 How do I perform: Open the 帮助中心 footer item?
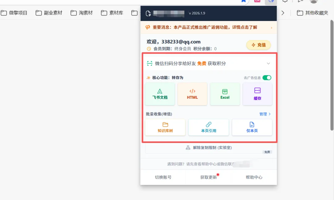click(x=254, y=177)
